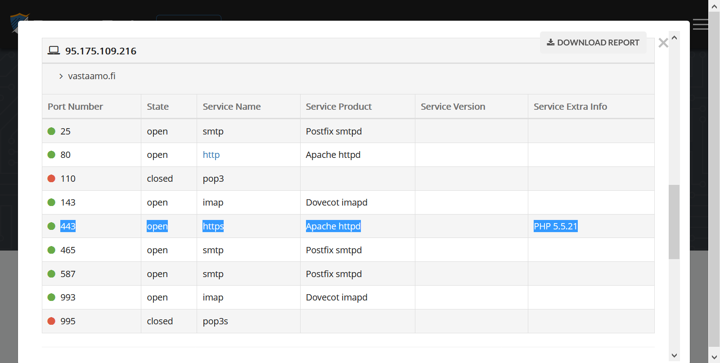Click the imap service name for port 993
This screenshot has width=720, height=363.
213,297
